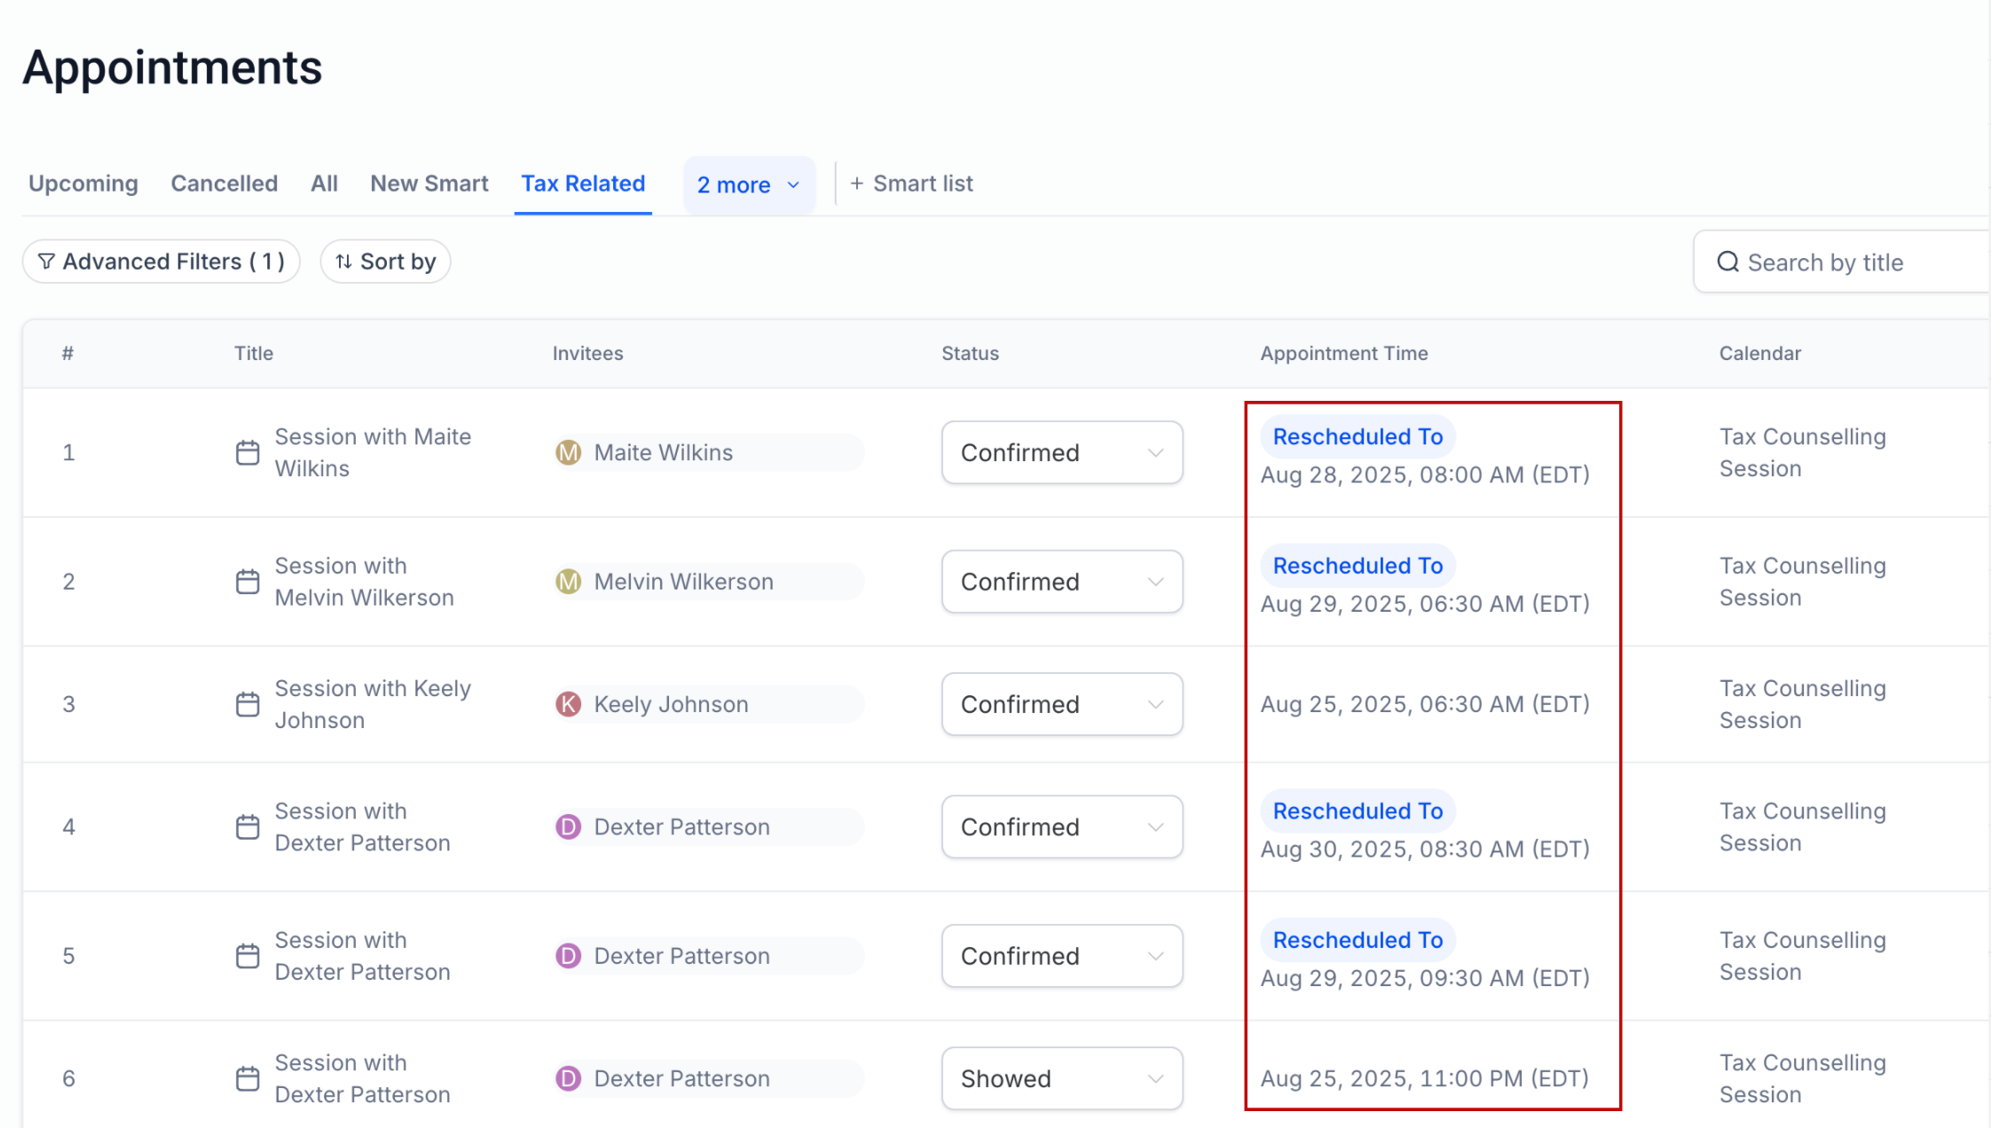This screenshot has width=1991, height=1128.
Task: Switch to the Cancelled tab
Action: [x=224, y=184]
